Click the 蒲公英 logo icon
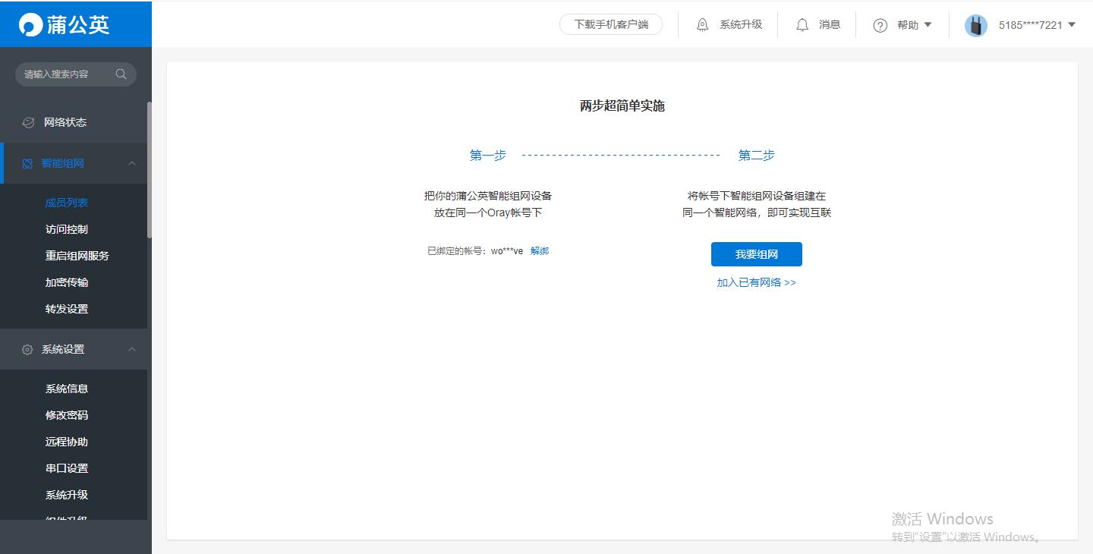1093x554 pixels. click(26, 23)
